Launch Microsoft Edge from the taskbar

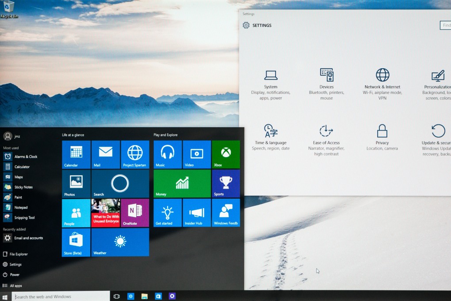(x=130, y=296)
